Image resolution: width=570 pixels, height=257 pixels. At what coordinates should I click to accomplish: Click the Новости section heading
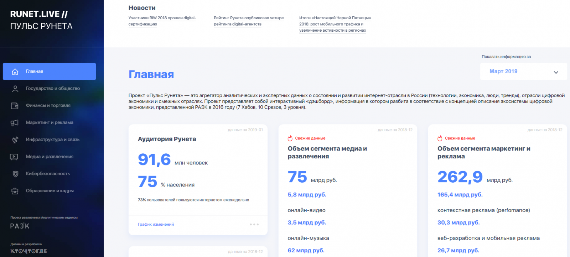[x=142, y=8]
